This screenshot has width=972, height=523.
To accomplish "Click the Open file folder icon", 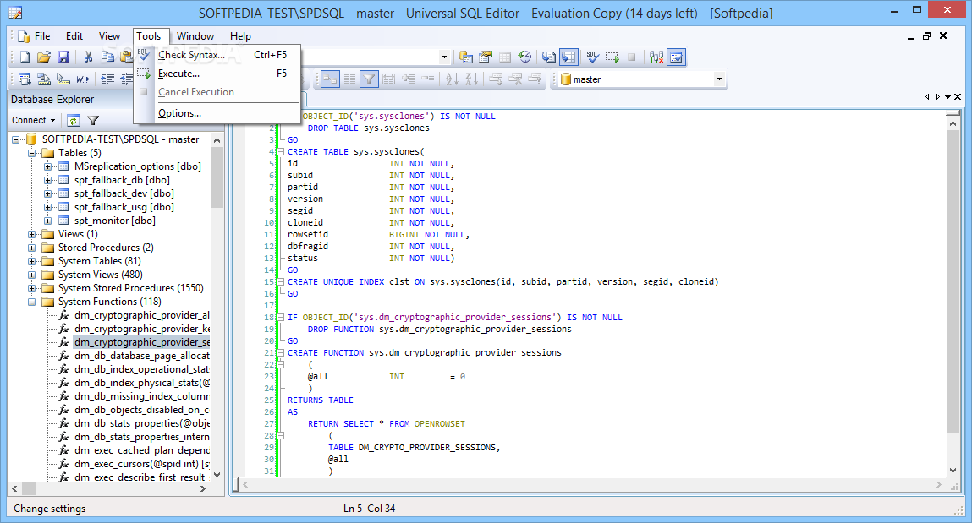I will click(43, 57).
